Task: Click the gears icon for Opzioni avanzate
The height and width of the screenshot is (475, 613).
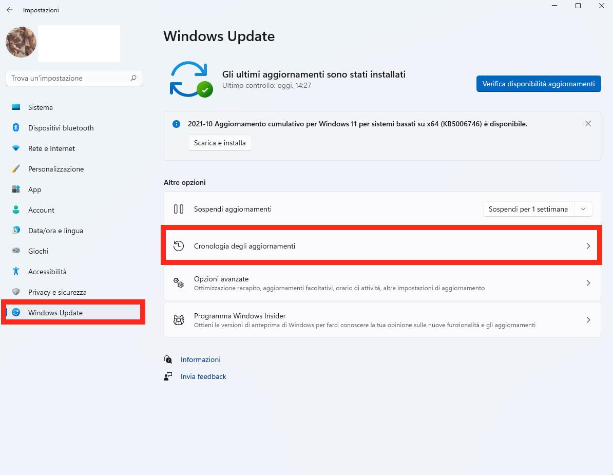Action: pos(179,282)
